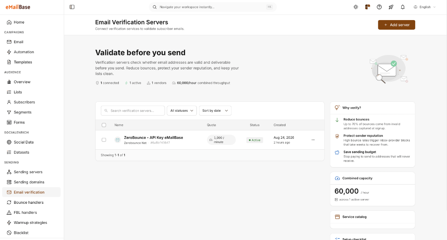
Task: Click the Add server button
Action: coord(396,25)
